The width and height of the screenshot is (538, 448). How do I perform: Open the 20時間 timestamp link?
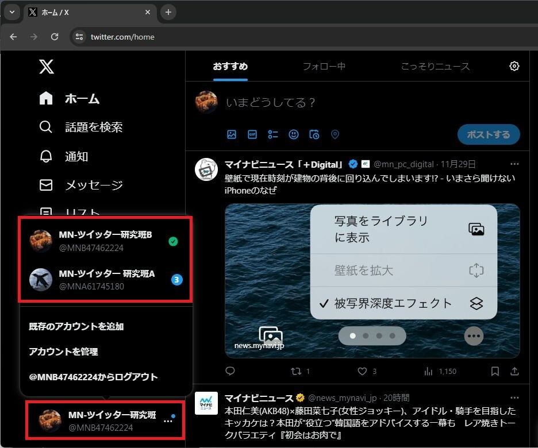396,398
